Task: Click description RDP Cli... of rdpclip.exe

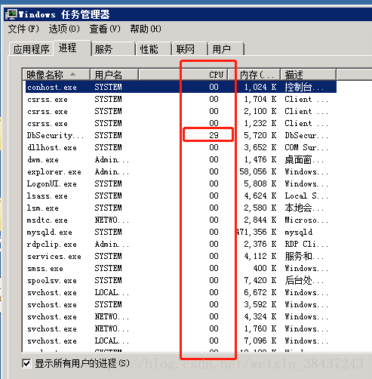Action: (306, 244)
